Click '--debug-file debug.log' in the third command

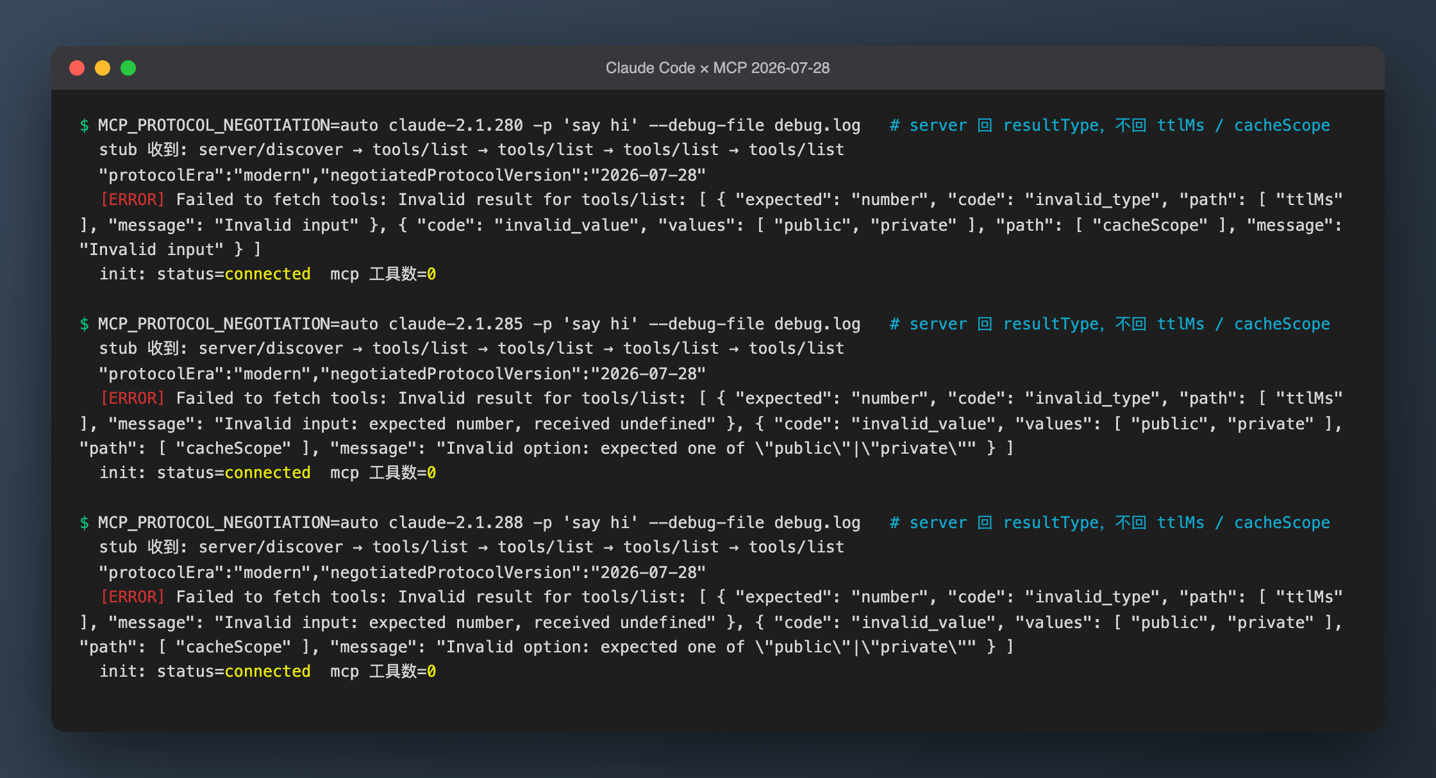coord(755,522)
